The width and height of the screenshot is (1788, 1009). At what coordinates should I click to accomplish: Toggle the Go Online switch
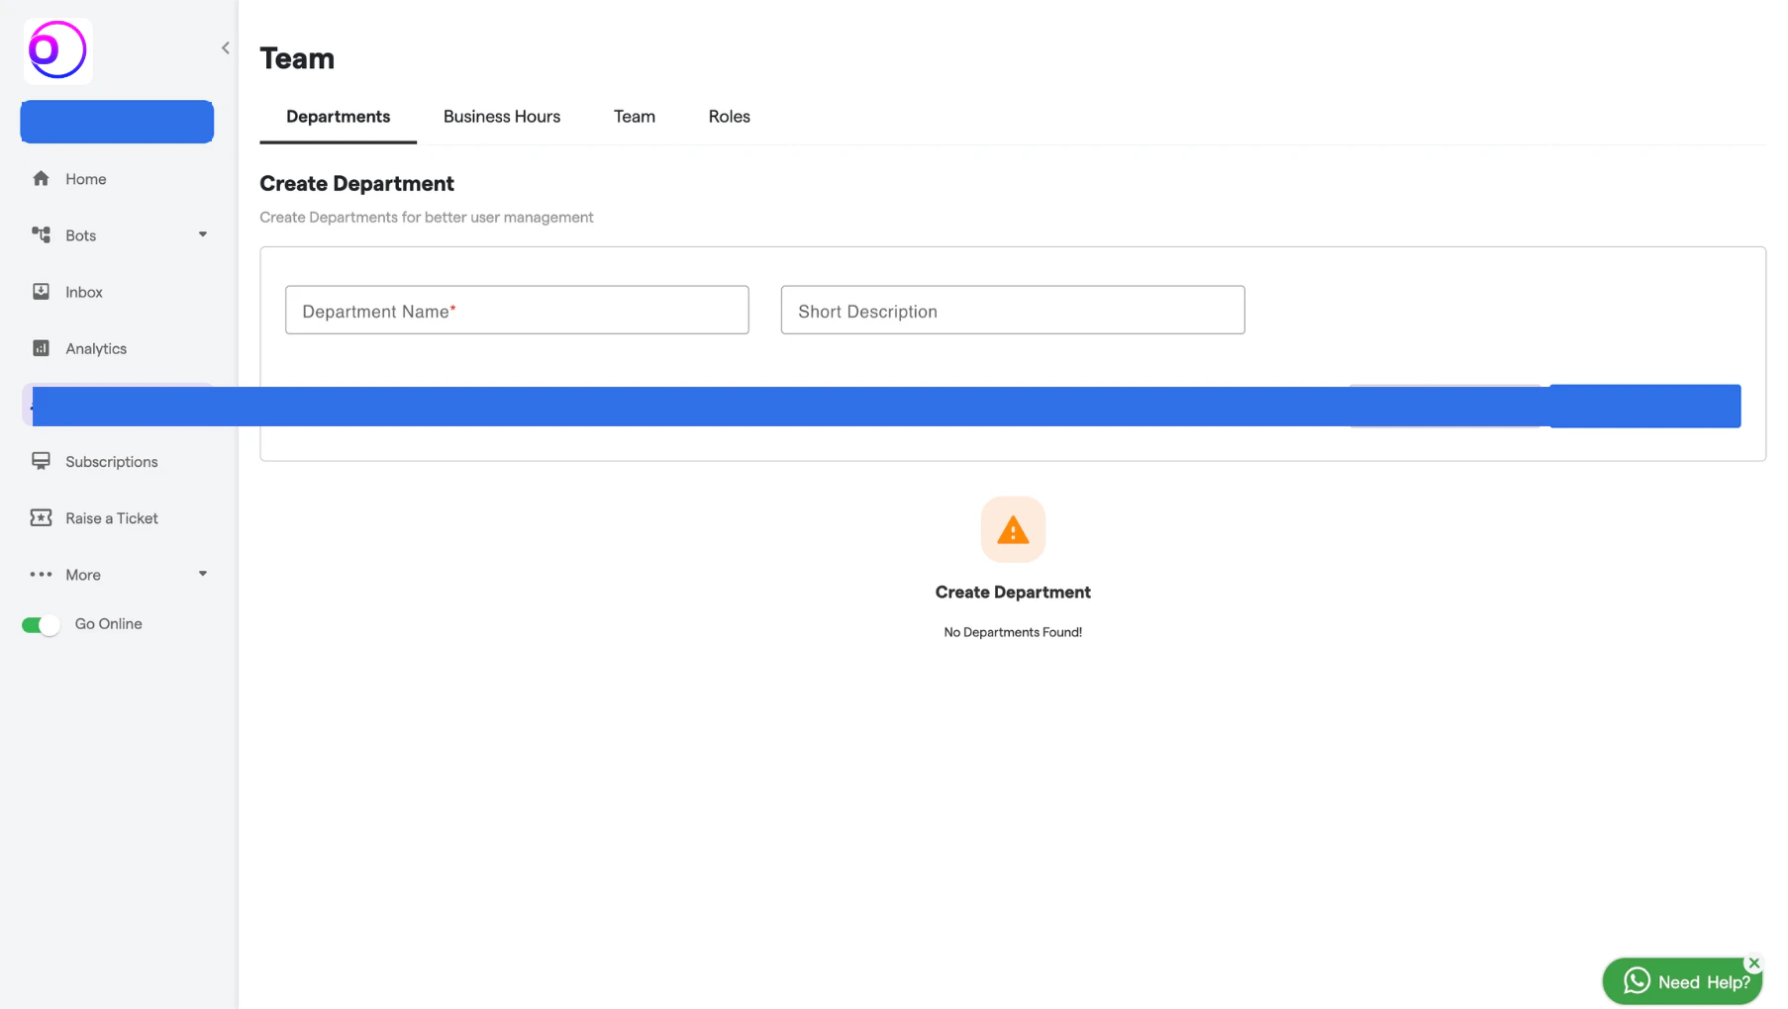[41, 624]
